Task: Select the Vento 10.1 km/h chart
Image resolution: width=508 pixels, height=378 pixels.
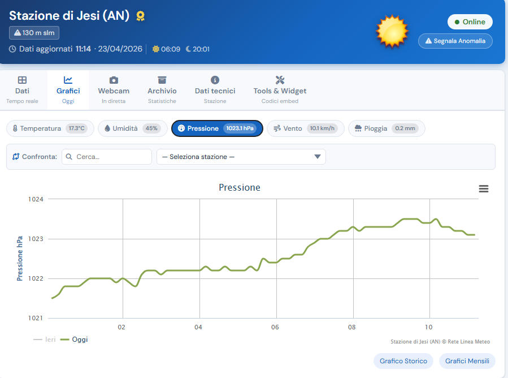Action: click(305, 128)
